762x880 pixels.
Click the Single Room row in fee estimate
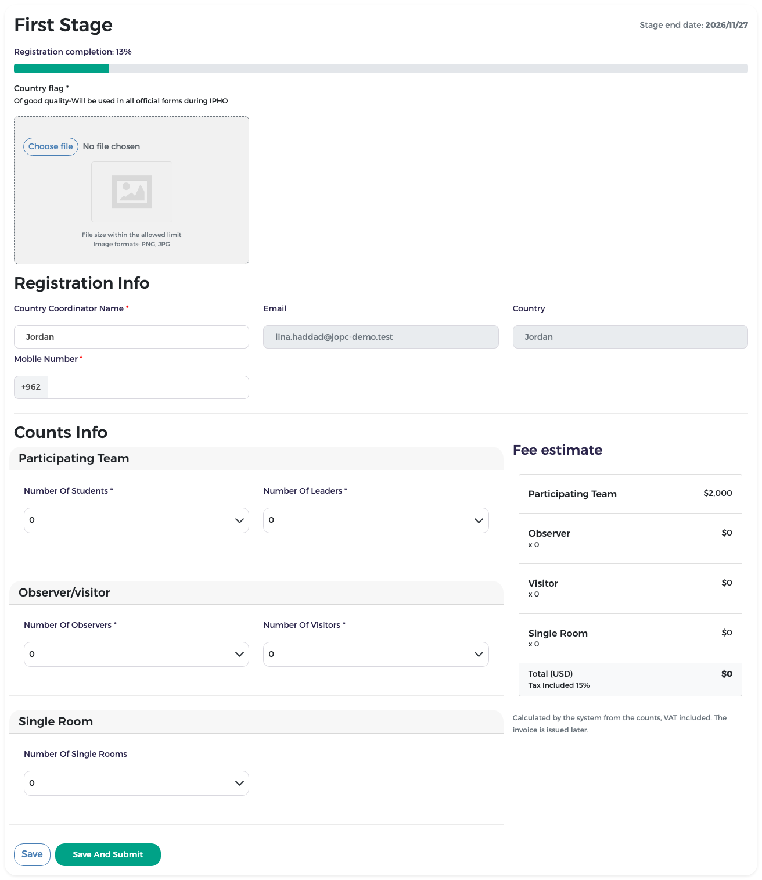pos(630,638)
